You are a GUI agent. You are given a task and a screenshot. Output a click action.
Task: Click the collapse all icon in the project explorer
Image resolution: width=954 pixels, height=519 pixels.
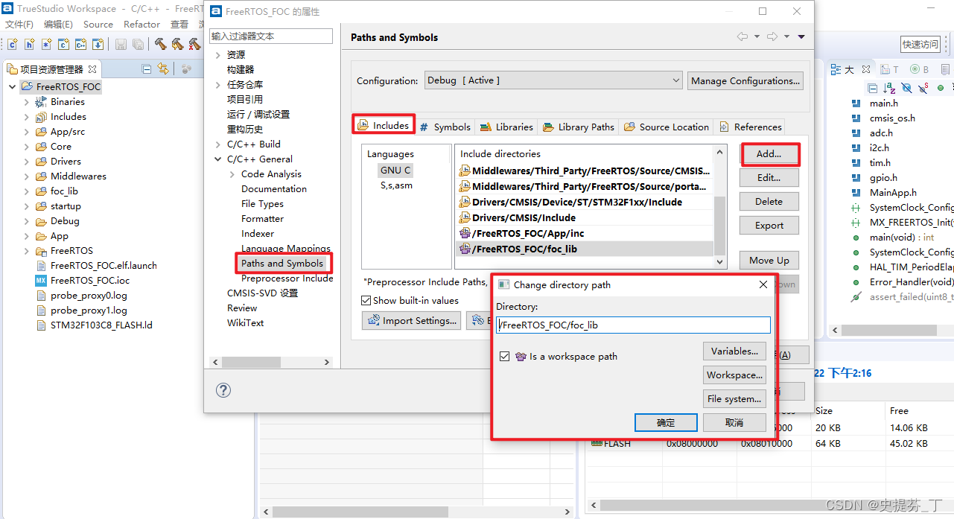click(x=146, y=69)
